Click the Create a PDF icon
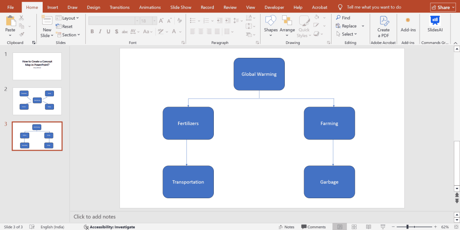 [x=384, y=22]
